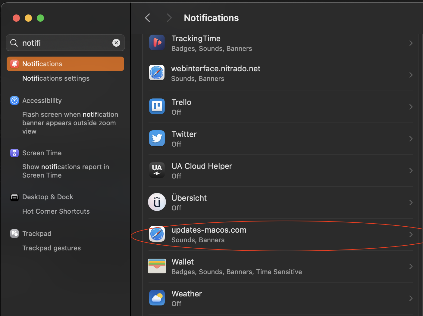Click the Weather app name
Screen dimensions: 423x316
[187, 294]
